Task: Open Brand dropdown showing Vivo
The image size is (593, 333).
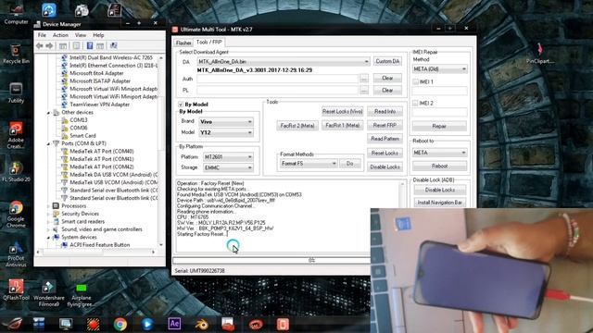Action: pos(226,121)
